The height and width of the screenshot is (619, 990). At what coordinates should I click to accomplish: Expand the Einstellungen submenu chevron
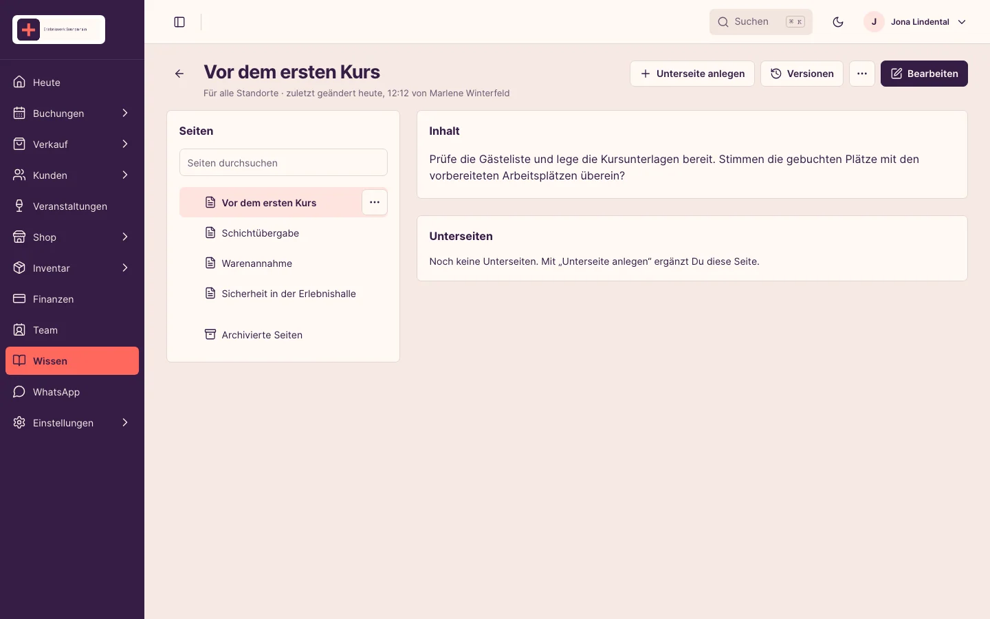pos(125,422)
